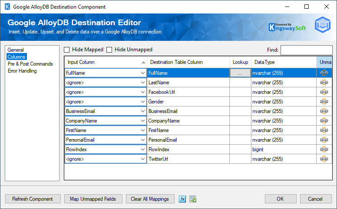337x209 pixels.
Task: Click the unmap icon in PersonalEmail row
Action: [x=324, y=140]
